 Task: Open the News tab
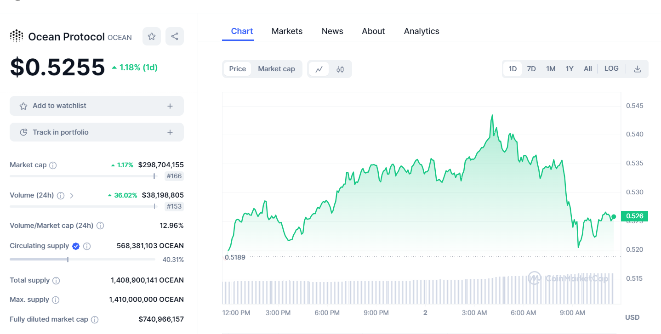point(332,31)
